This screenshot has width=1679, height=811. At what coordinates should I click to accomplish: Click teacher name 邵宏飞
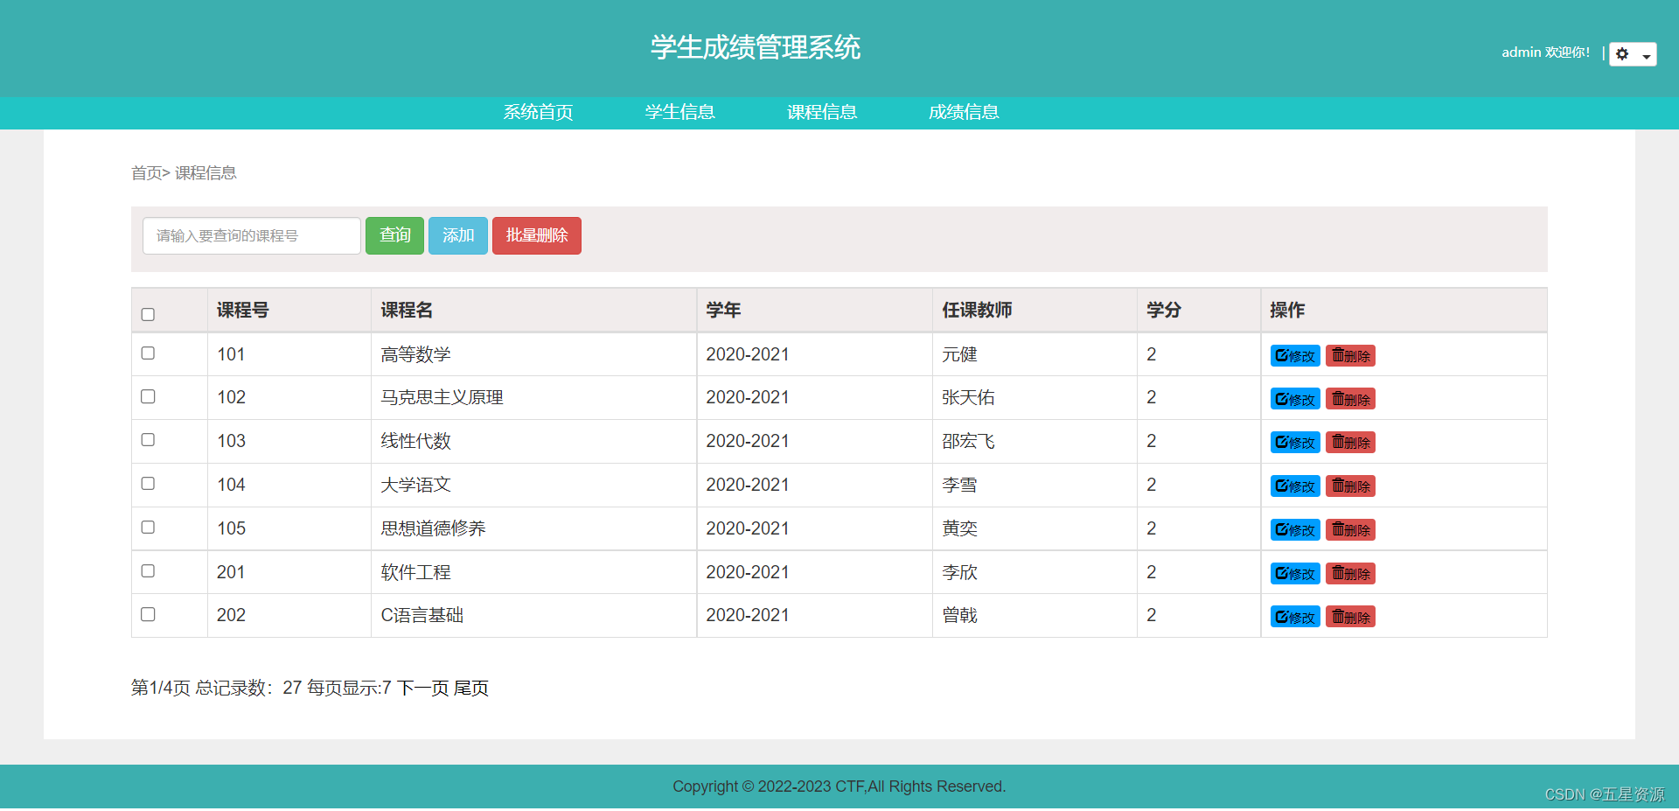pyautogui.click(x=968, y=441)
